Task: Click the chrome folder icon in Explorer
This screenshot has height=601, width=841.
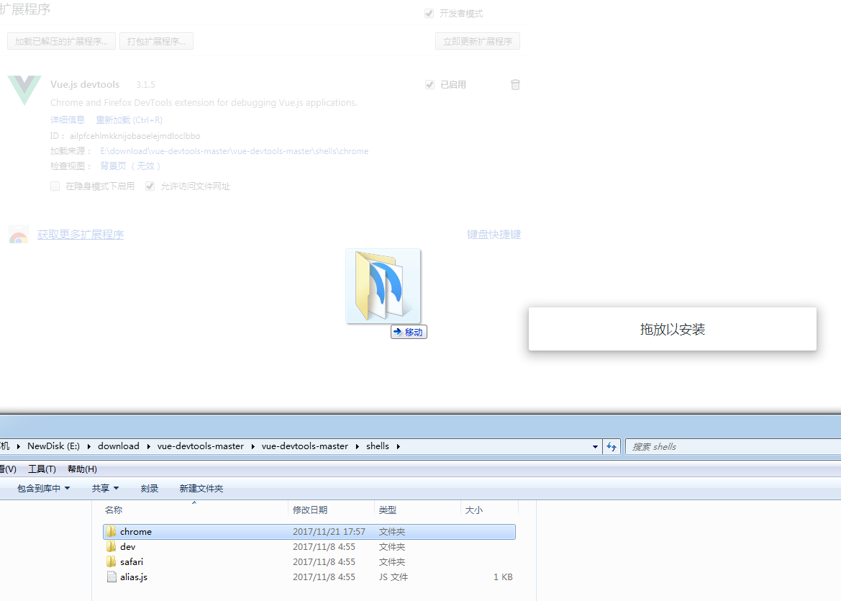Action: tap(111, 531)
